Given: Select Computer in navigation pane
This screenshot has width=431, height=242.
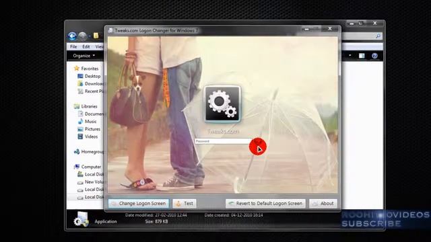Looking at the screenshot, I should click(91, 167).
